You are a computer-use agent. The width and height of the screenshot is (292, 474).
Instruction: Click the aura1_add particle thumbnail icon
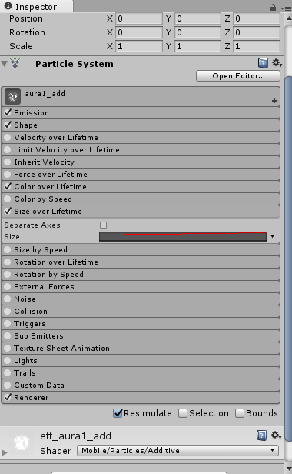point(13,96)
